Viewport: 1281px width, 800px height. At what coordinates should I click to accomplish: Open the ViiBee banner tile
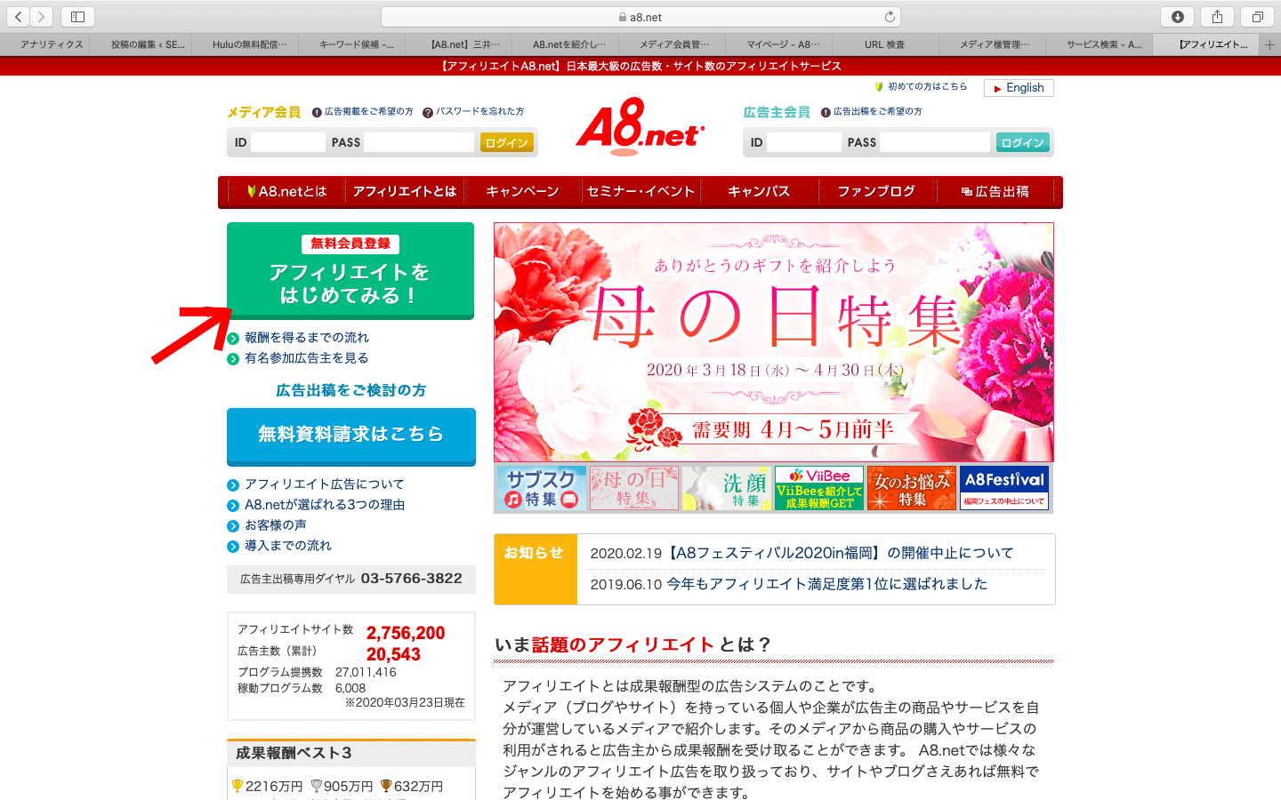coord(819,488)
